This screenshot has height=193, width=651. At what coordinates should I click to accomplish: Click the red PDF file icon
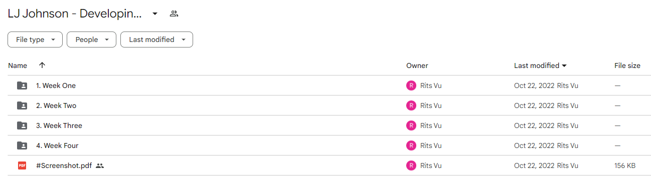point(22,165)
